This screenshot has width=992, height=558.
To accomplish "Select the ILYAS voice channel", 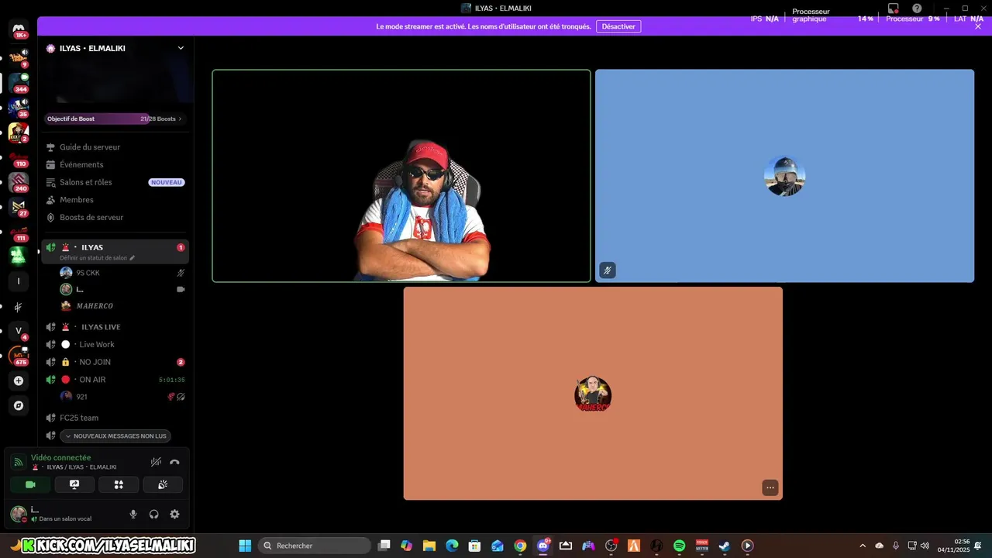I will click(115, 251).
